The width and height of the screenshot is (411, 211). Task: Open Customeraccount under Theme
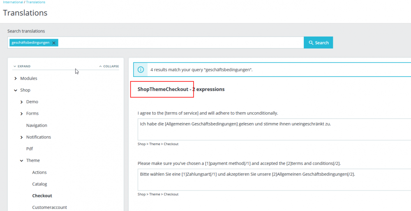tap(50, 207)
